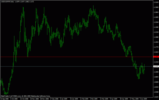The height and width of the screenshot is (100, 159).
Task: Click the 1.1310 price axis label
Action: click(156, 62)
